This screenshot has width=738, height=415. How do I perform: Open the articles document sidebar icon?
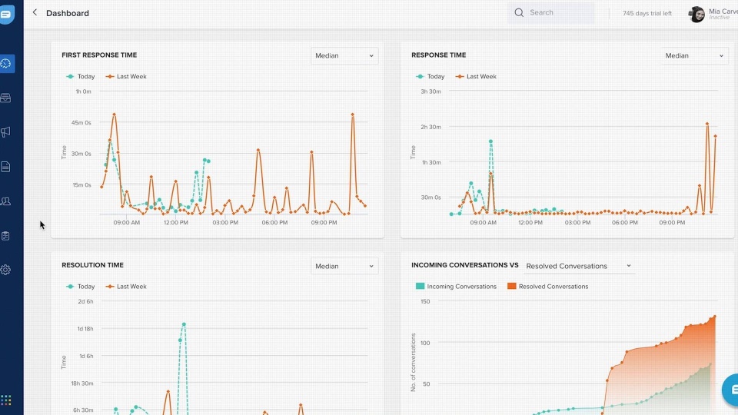coord(5,167)
